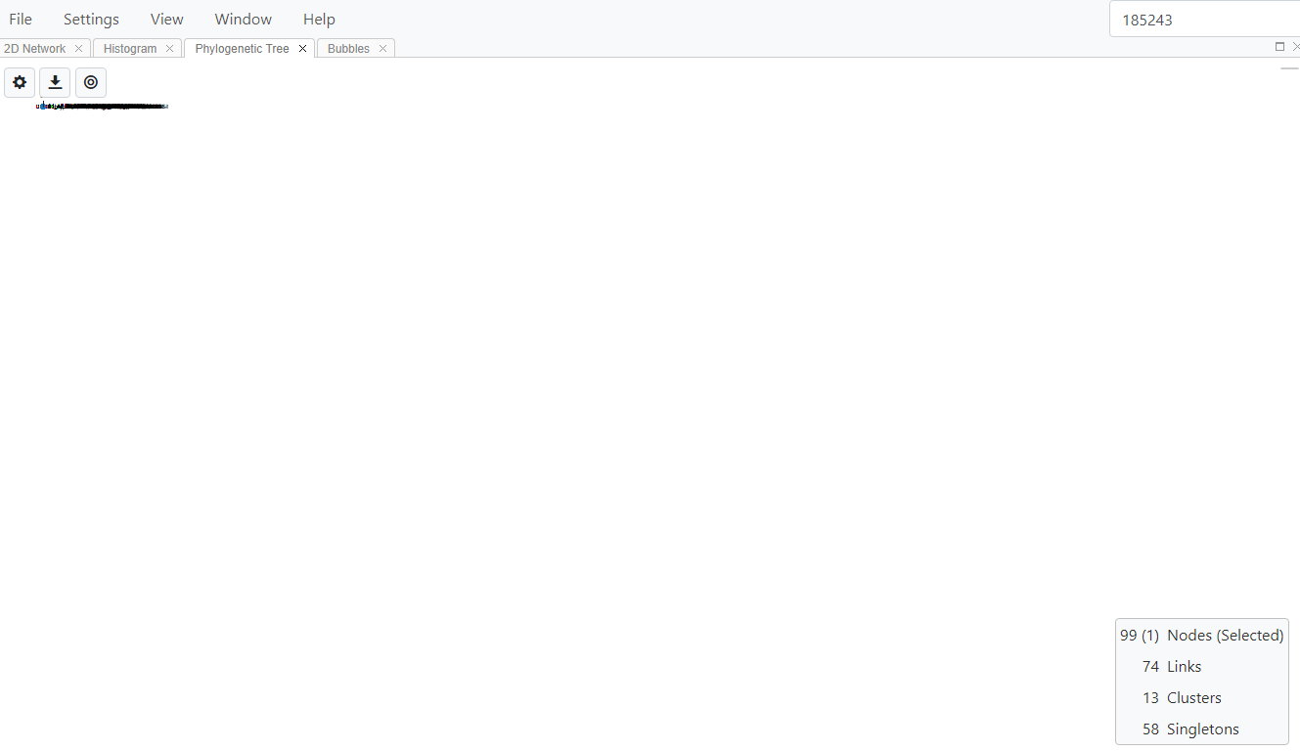
Task: Switch to the Histogram tab
Action: [x=129, y=48]
